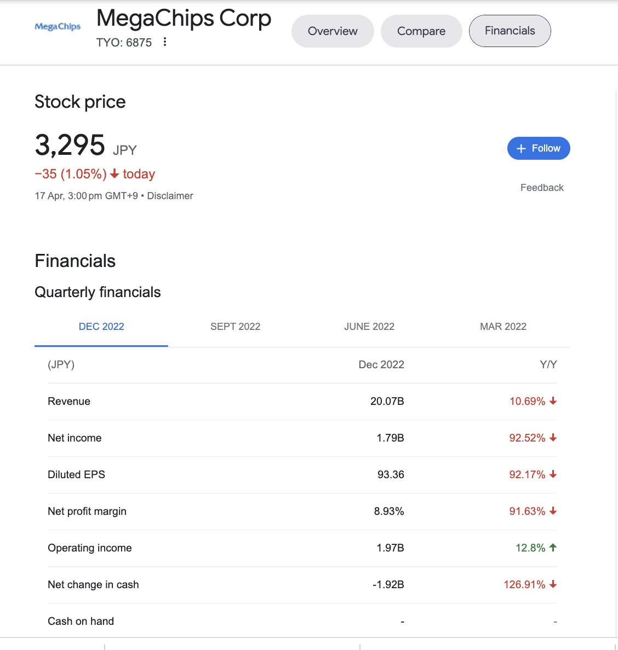The width and height of the screenshot is (618, 650).
Task: Open the Feedback link
Action: (541, 188)
